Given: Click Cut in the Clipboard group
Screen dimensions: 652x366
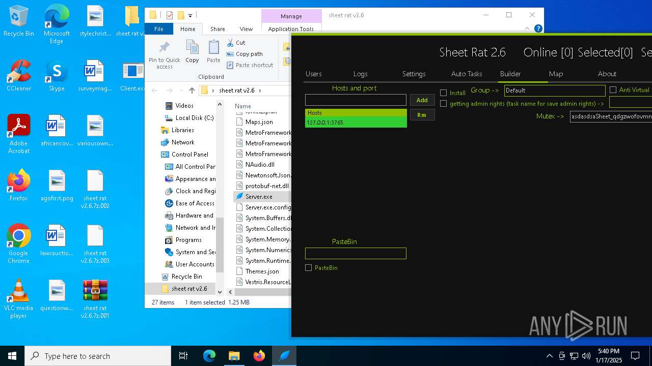Looking at the screenshot, I should pyautogui.click(x=236, y=43).
